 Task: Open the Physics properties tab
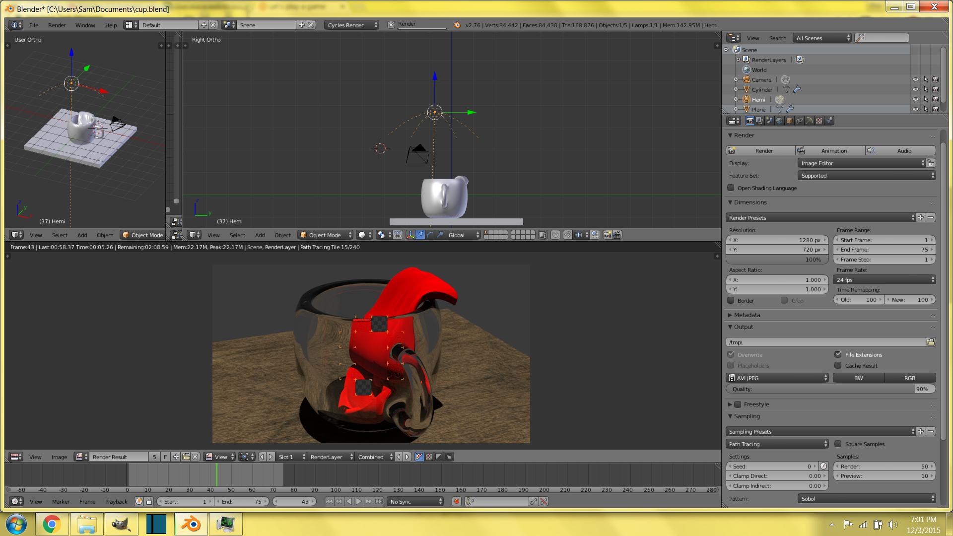point(829,121)
